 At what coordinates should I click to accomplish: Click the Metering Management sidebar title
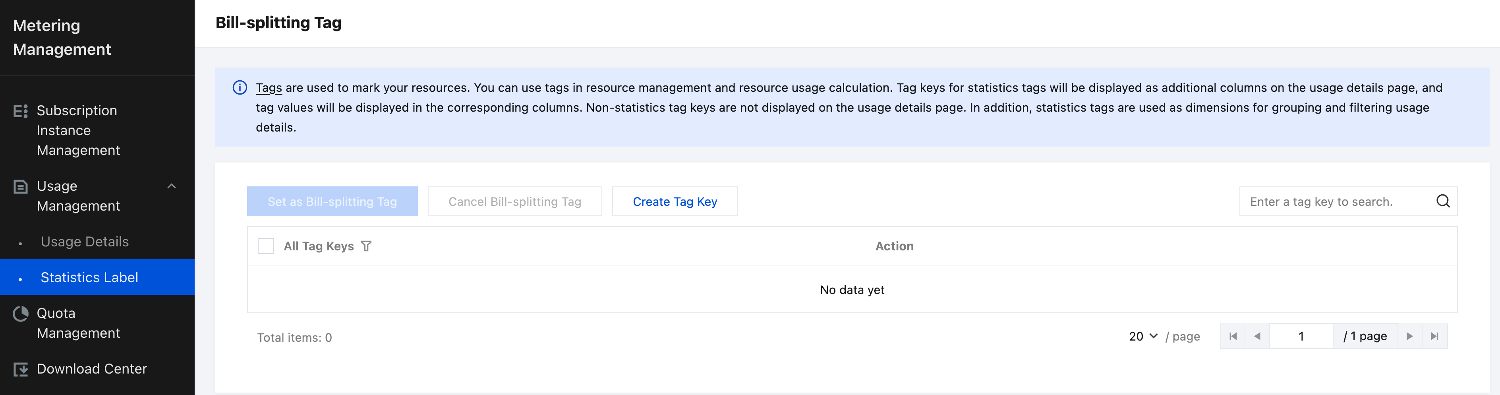click(x=62, y=37)
